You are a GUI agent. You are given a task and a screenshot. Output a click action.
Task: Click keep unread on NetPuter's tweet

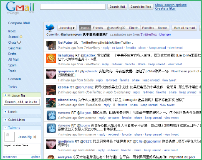157,48
